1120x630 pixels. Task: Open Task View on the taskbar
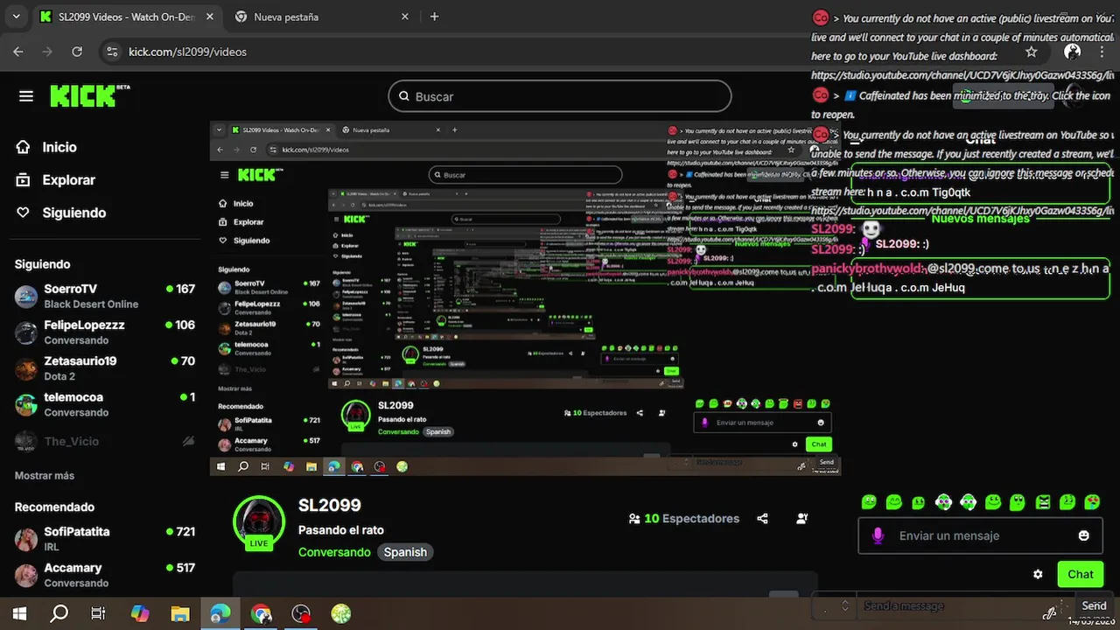98,614
